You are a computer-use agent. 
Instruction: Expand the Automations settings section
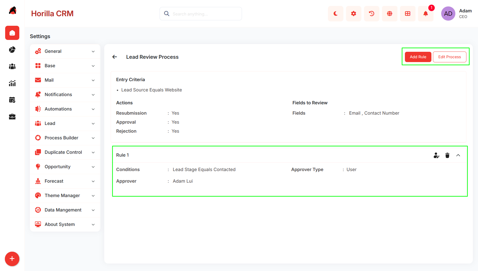coord(65,109)
